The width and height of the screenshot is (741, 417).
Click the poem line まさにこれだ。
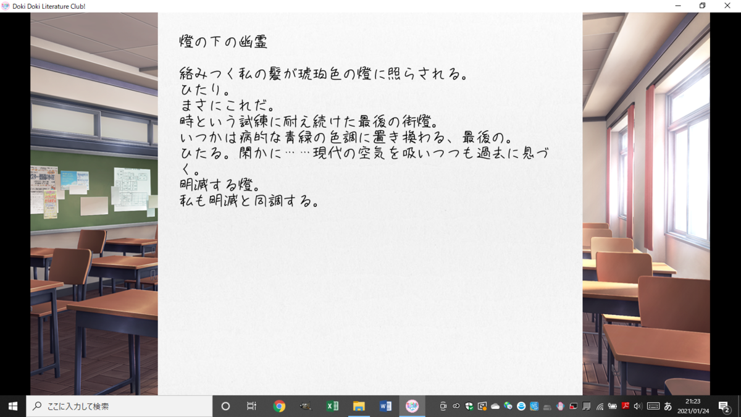tap(228, 106)
